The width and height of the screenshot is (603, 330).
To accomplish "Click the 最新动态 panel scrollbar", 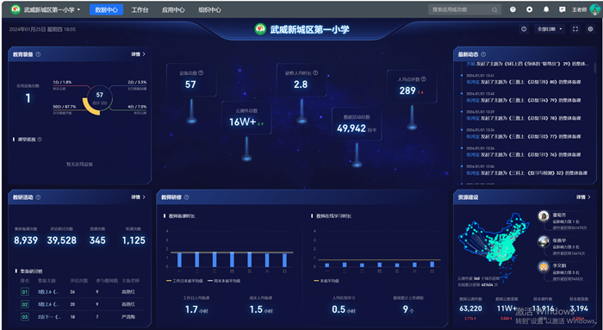I will pos(595,68).
